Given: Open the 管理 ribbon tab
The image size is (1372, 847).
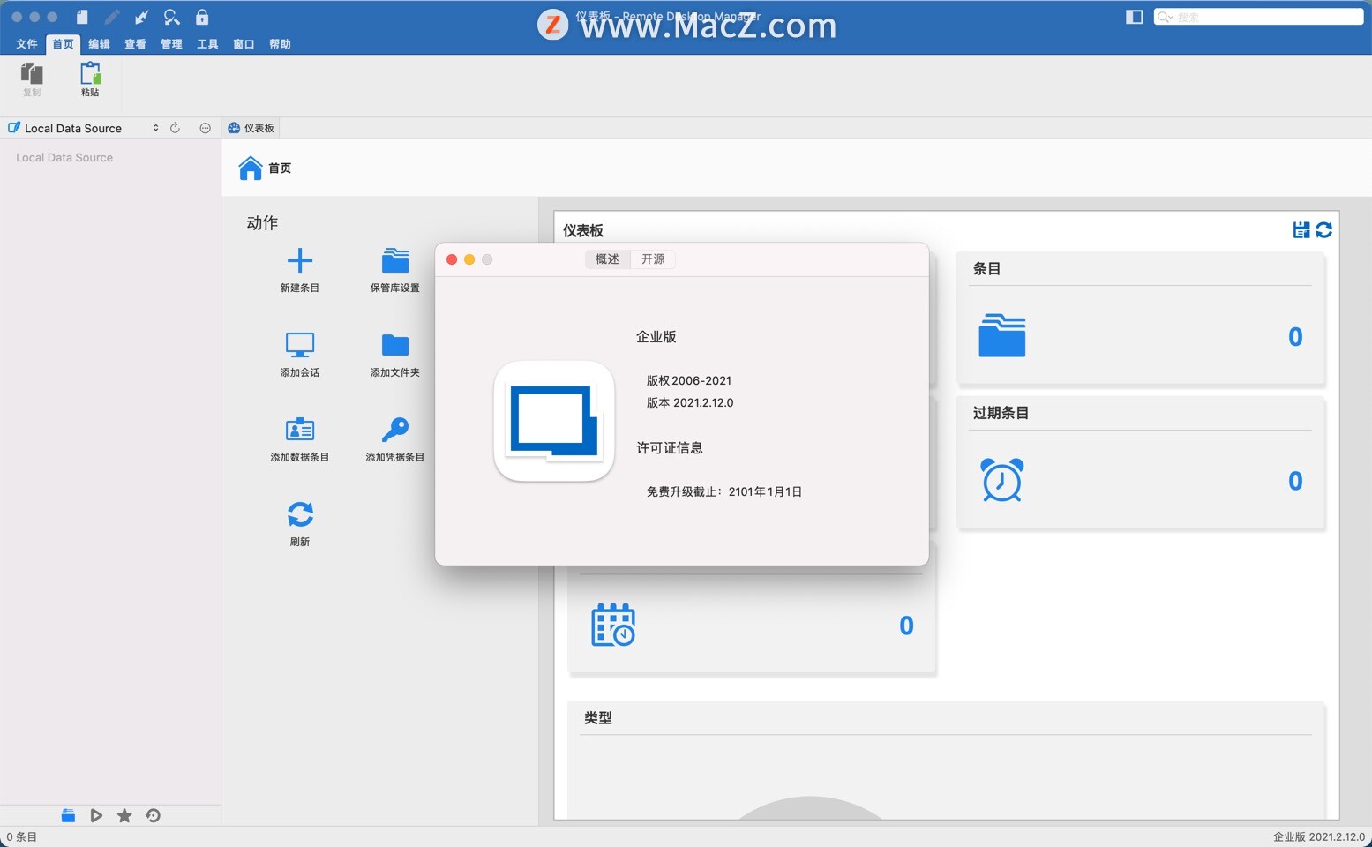Looking at the screenshot, I should [171, 44].
